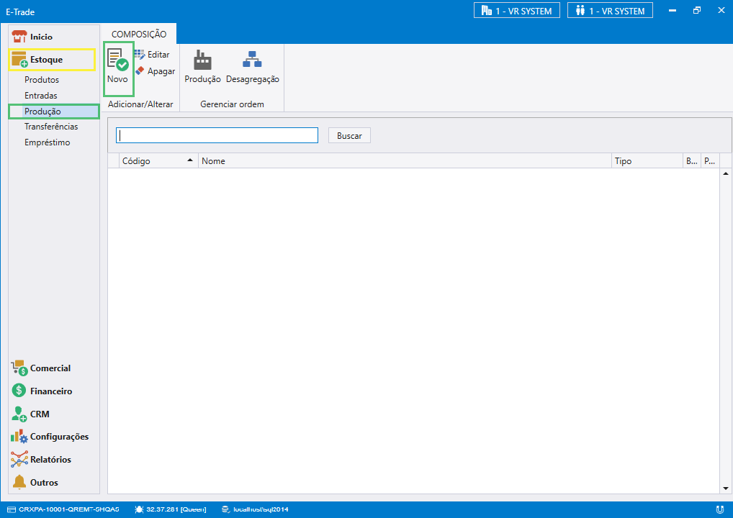Open the Relatórios module
Screen dimensions: 733x518
click(41, 460)
